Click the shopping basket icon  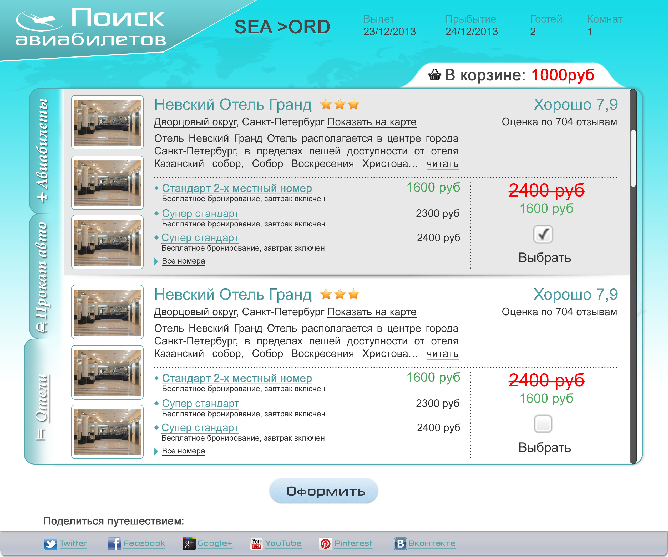tap(434, 75)
